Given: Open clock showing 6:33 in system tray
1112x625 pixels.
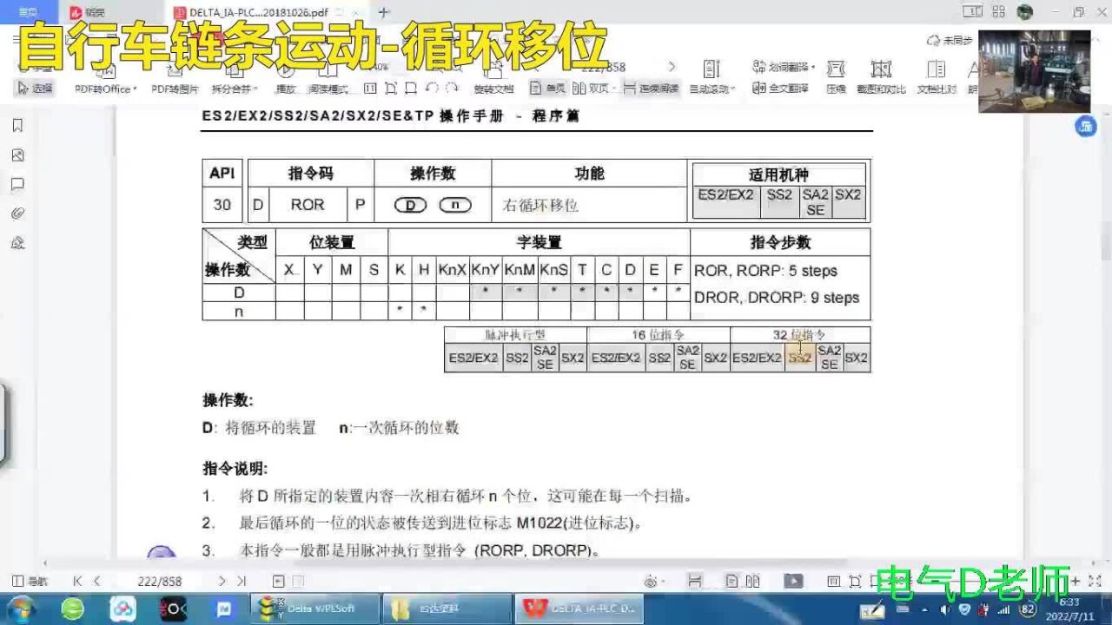Looking at the screenshot, I should [x=1069, y=609].
